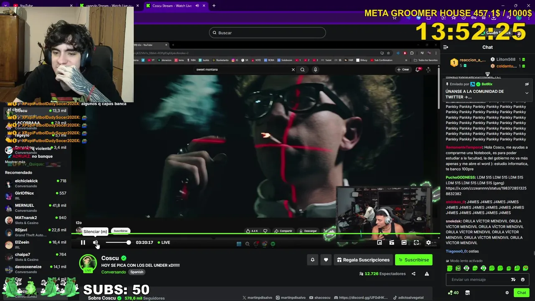
Task: Open the recommended channel ElZeein
Action: coord(36,245)
